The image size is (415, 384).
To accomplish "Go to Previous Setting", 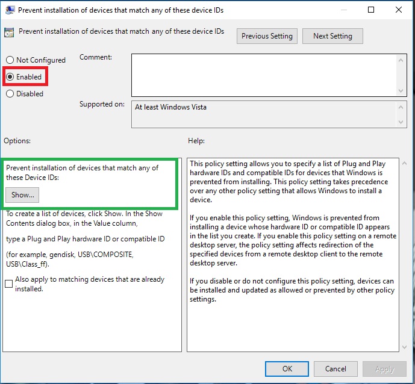I will [x=267, y=36].
